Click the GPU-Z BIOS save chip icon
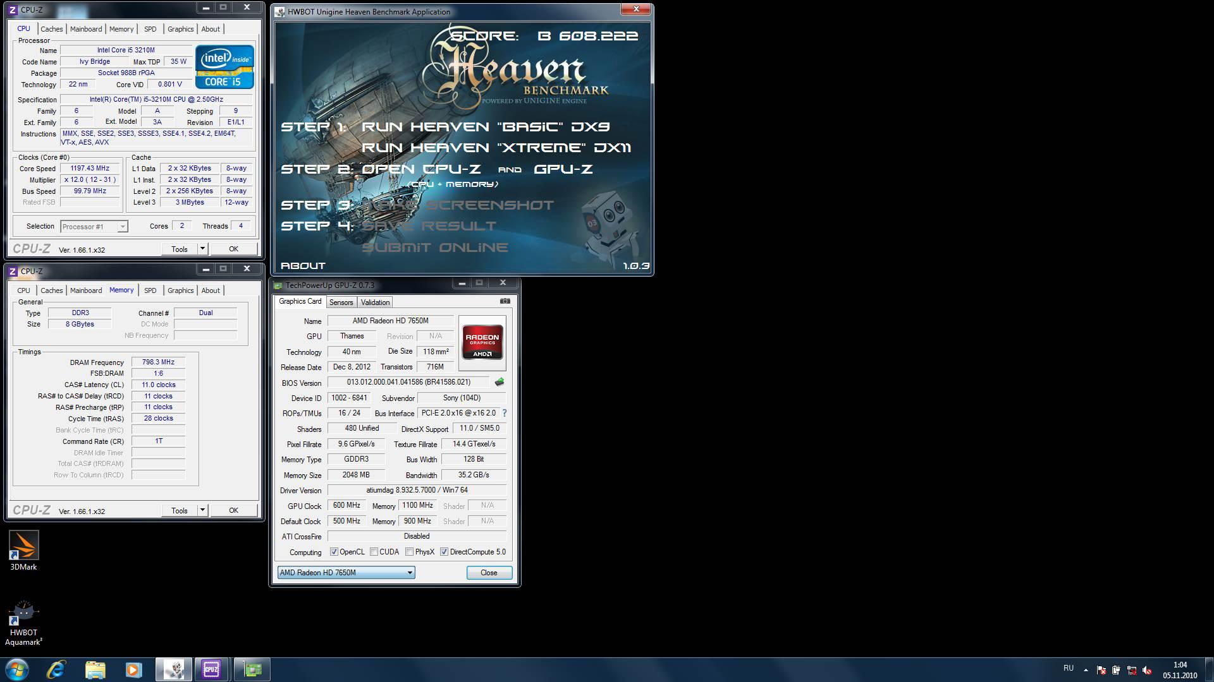1214x682 pixels. pos(500,382)
